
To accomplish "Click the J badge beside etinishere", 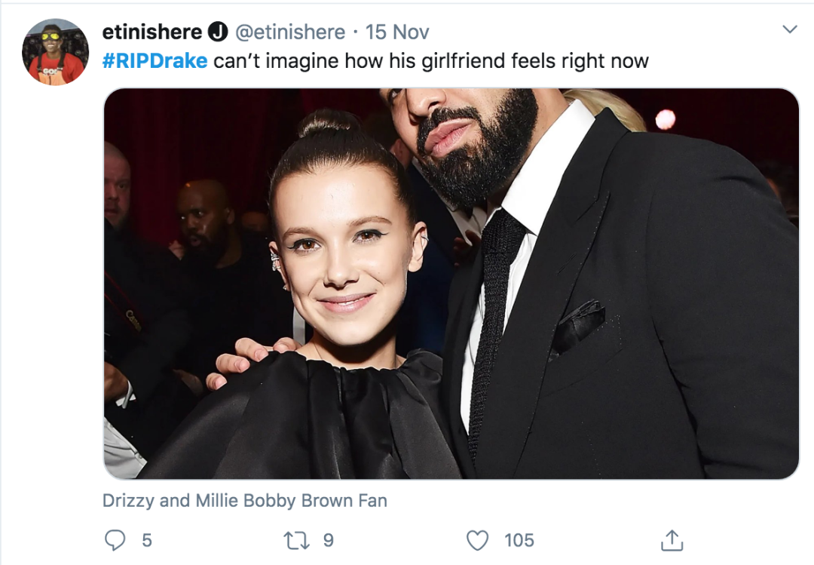I will click(218, 32).
